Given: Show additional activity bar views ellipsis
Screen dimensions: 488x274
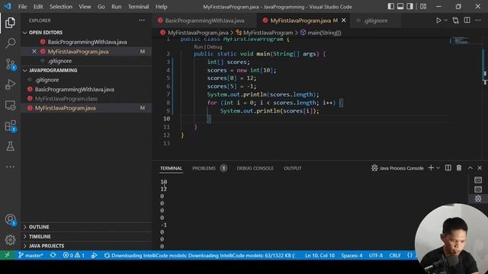Looking at the screenshot, I should [10, 167].
